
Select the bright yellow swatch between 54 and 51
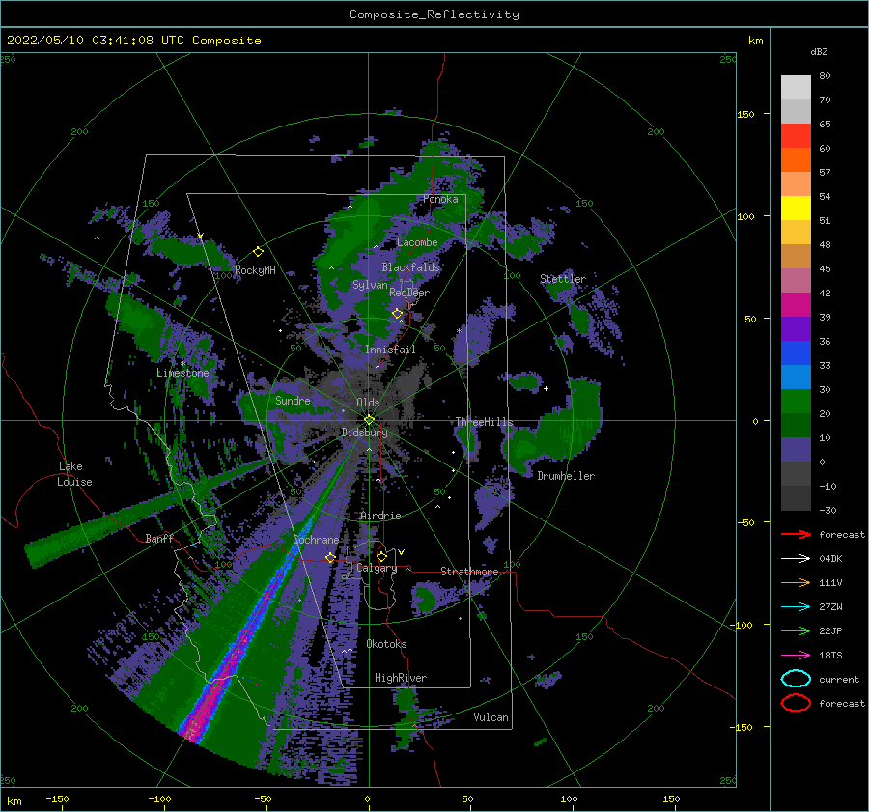click(x=796, y=209)
